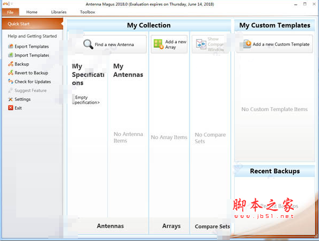Image resolution: width=319 pixels, height=241 pixels.
Task: Select the Empty Specification entry
Action: [86, 100]
